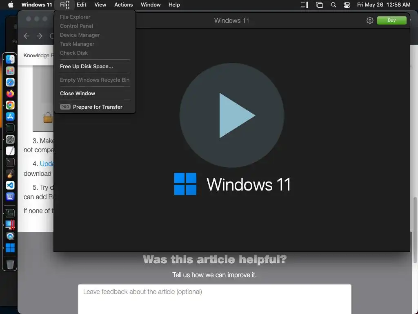Viewport: 418px width, 314px height.
Task: Show the date and time panel
Action: pos(384,4)
